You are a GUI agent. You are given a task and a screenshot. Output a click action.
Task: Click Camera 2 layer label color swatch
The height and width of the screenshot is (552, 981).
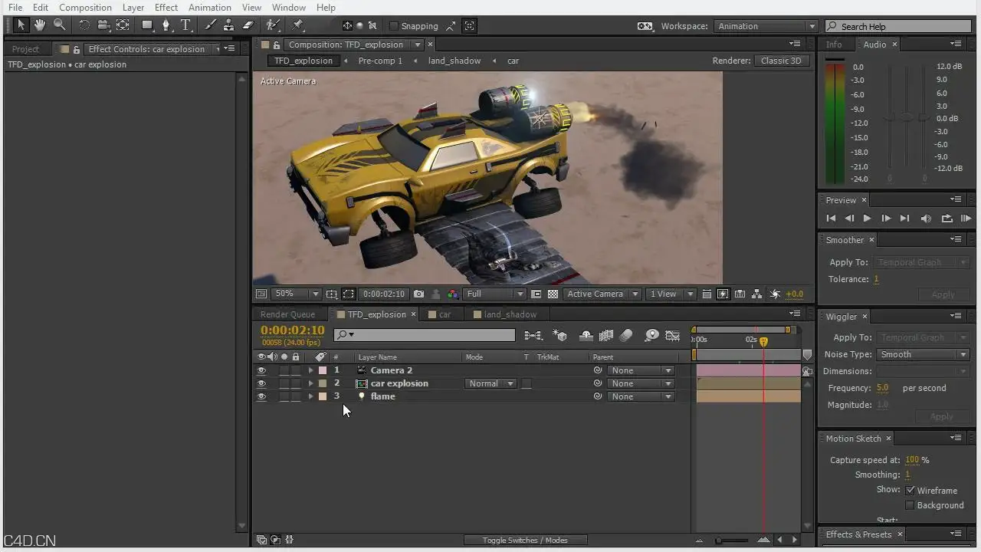point(323,370)
